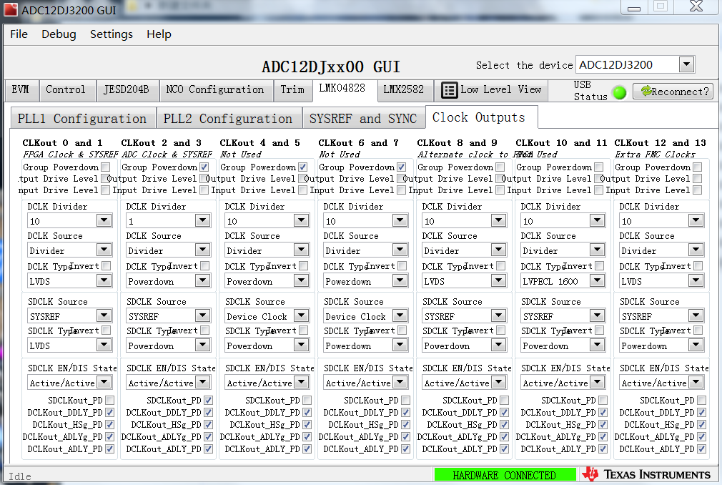Screen dimensions: 722x485
Task: Click the Idle status text
Action: [20, 476]
